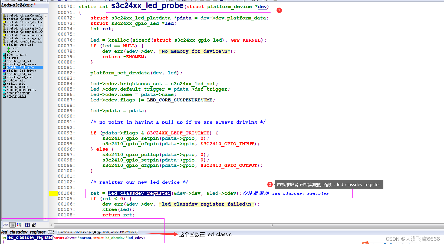The image size is (444, 244).
Task: Open the symbol type filter icon
Action: pyautogui.click(x=19, y=225)
